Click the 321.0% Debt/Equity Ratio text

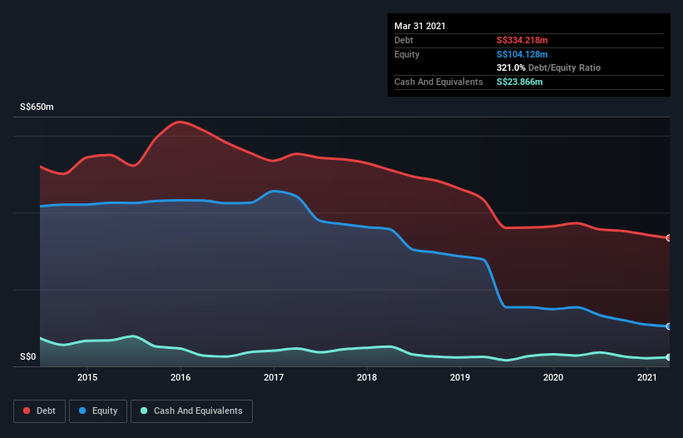(x=548, y=67)
